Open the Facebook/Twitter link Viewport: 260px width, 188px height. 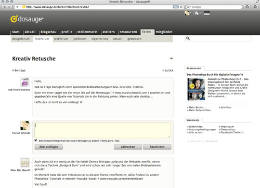pos(232,132)
